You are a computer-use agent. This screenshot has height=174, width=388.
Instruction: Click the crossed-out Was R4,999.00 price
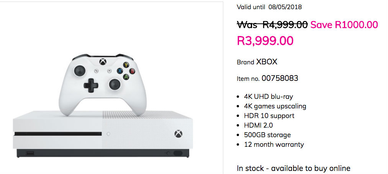coord(272,25)
